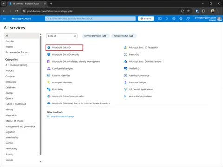Bookmark this page with the star
This screenshot has height=167, width=223.
tap(188, 11)
